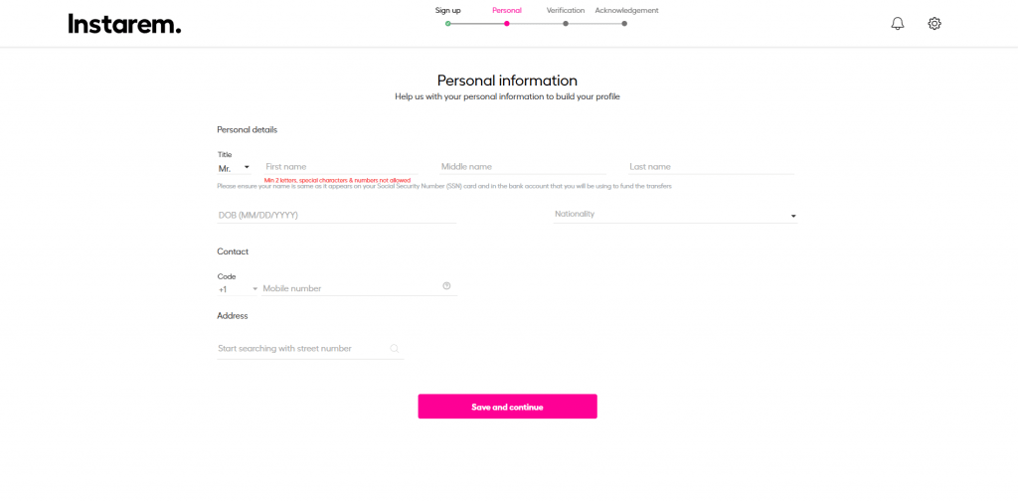
Task: Open the Mr. title dropdown
Action: pyautogui.click(x=235, y=168)
